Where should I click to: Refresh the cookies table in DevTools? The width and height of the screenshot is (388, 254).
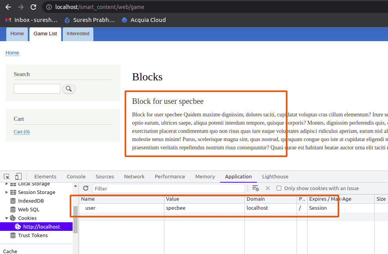tap(86, 189)
